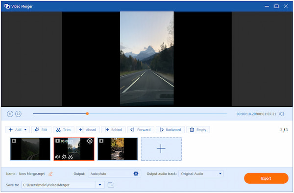This screenshot has width=294, height=193.
Task: Select the first forest road clip thumbnail
Action: [30, 149]
